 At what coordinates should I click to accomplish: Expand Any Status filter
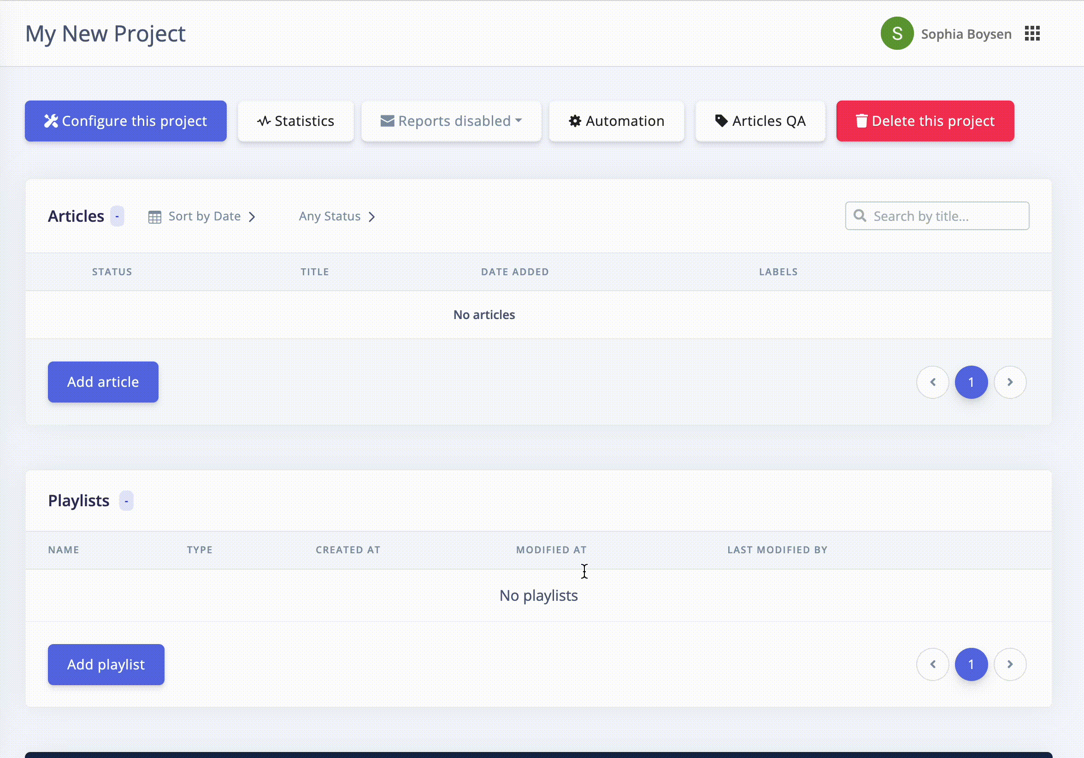(x=336, y=216)
